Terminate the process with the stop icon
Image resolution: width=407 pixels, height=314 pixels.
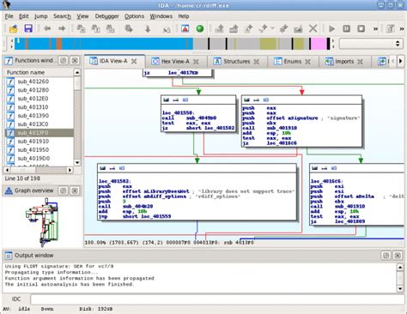pos(361,28)
